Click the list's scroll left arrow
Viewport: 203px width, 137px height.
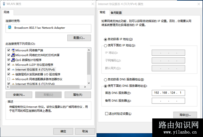click(8, 87)
